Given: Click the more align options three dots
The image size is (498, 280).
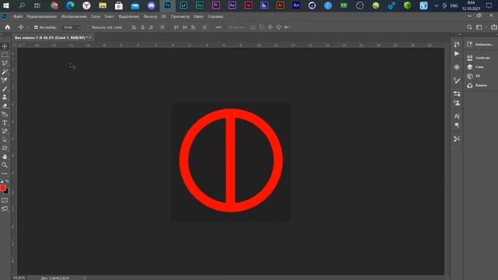Looking at the screenshot, I should pyautogui.click(x=219, y=27).
